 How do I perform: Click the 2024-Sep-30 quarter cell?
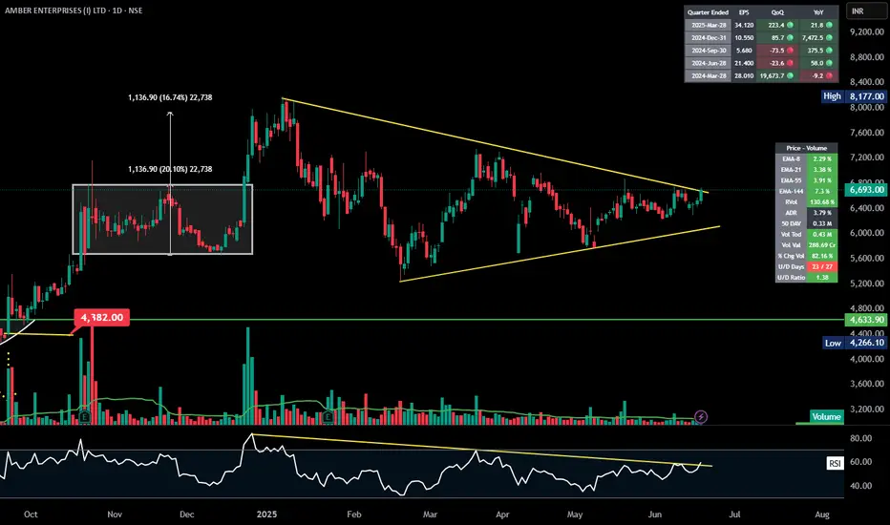coord(708,51)
